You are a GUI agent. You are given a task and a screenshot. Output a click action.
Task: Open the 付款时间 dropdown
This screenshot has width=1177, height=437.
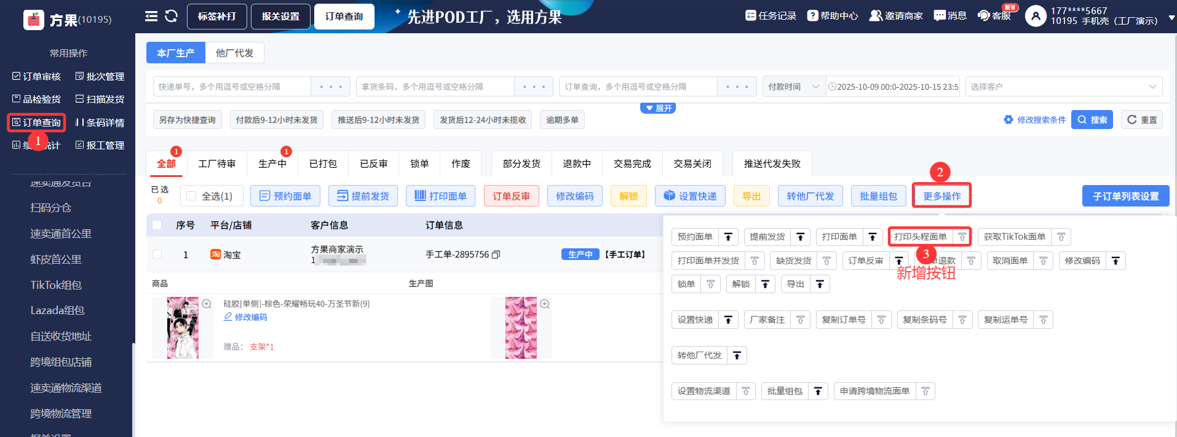[793, 87]
